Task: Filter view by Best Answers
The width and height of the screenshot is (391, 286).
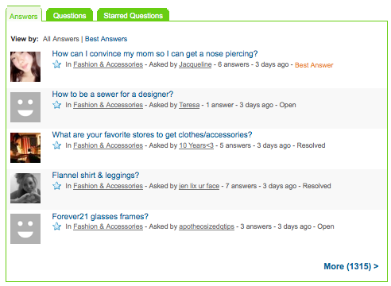Action: tap(106, 39)
